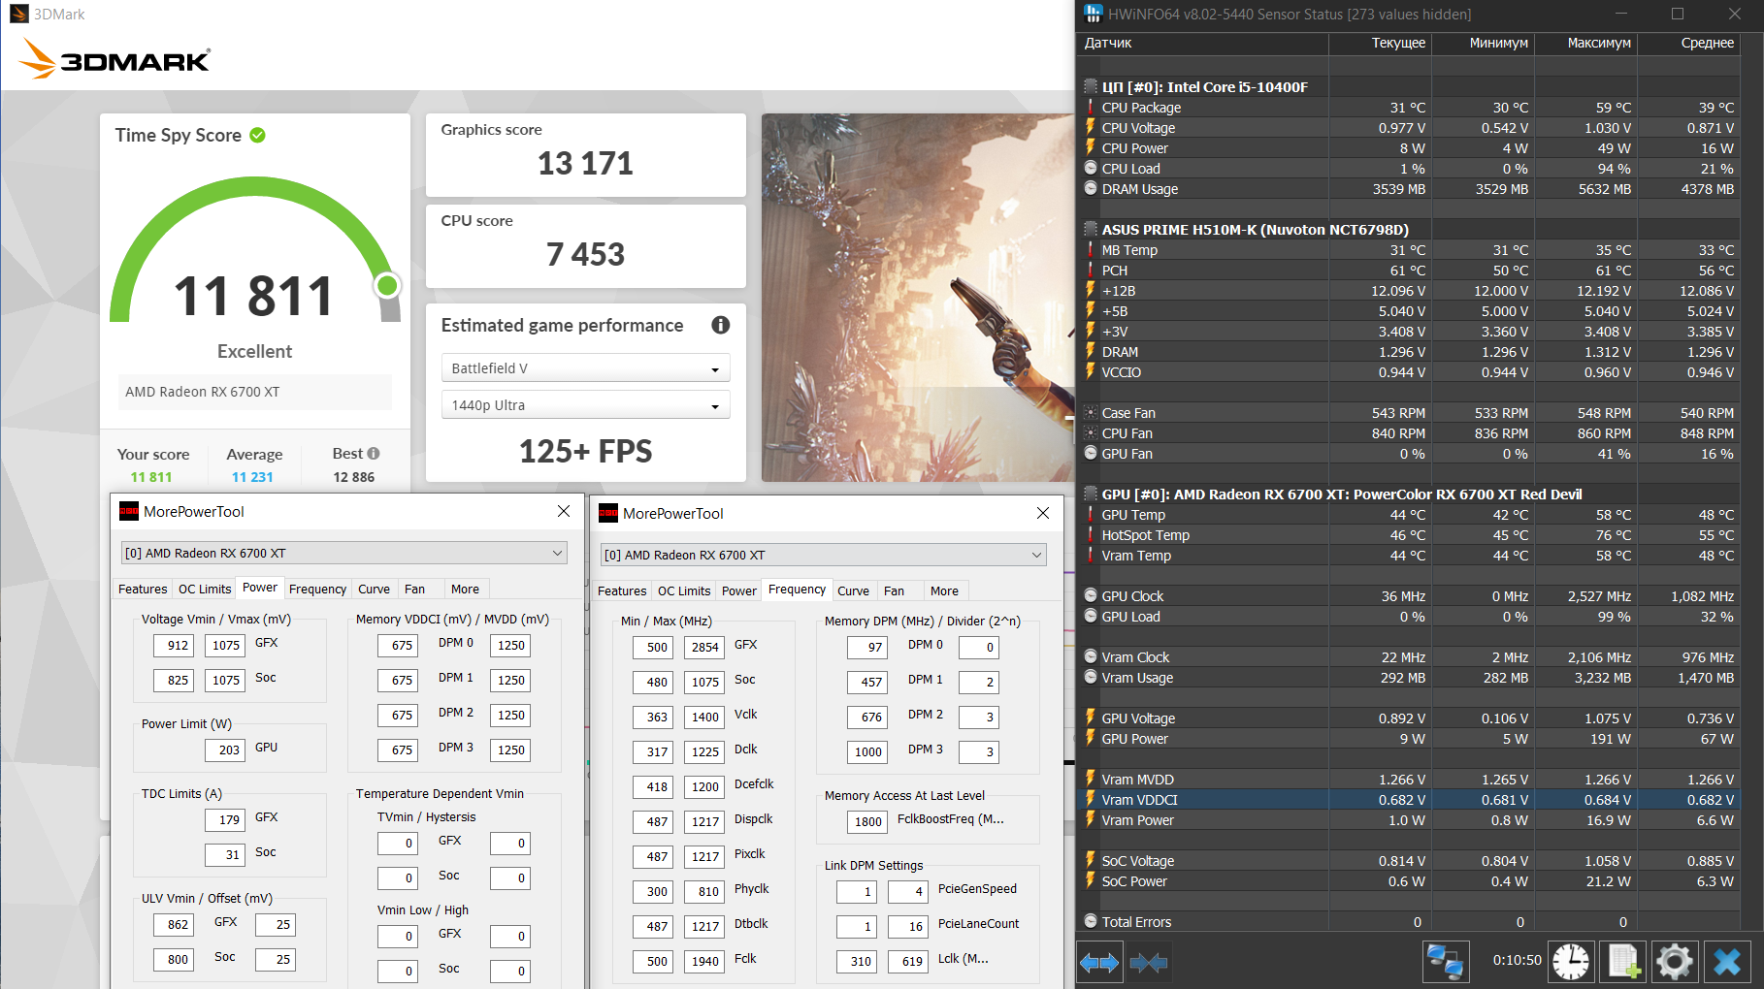Image resolution: width=1764 pixels, height=989 pixels.
Task: Open the 1440p Ultra resolution dropdown
Action: (x=585, y=405)
